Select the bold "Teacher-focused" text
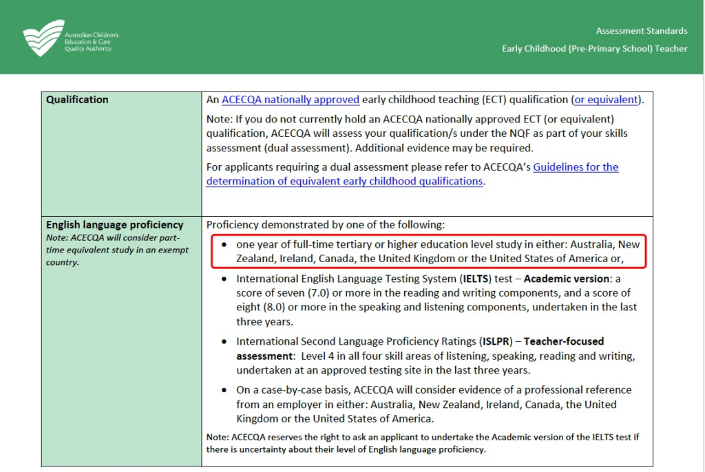The image size is (705, 472). pyautogui.click(x=564, y=341)
